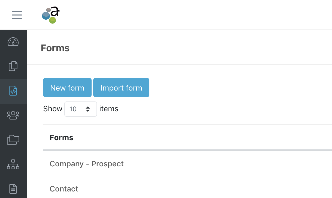Click the items label after the selector
Screen dimensions: 332x198
pos(109,109)
